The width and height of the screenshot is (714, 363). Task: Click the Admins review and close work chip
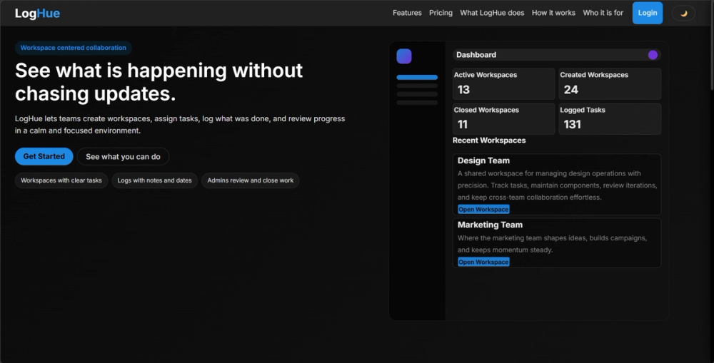pyautogui.click(x=251, y=180)
